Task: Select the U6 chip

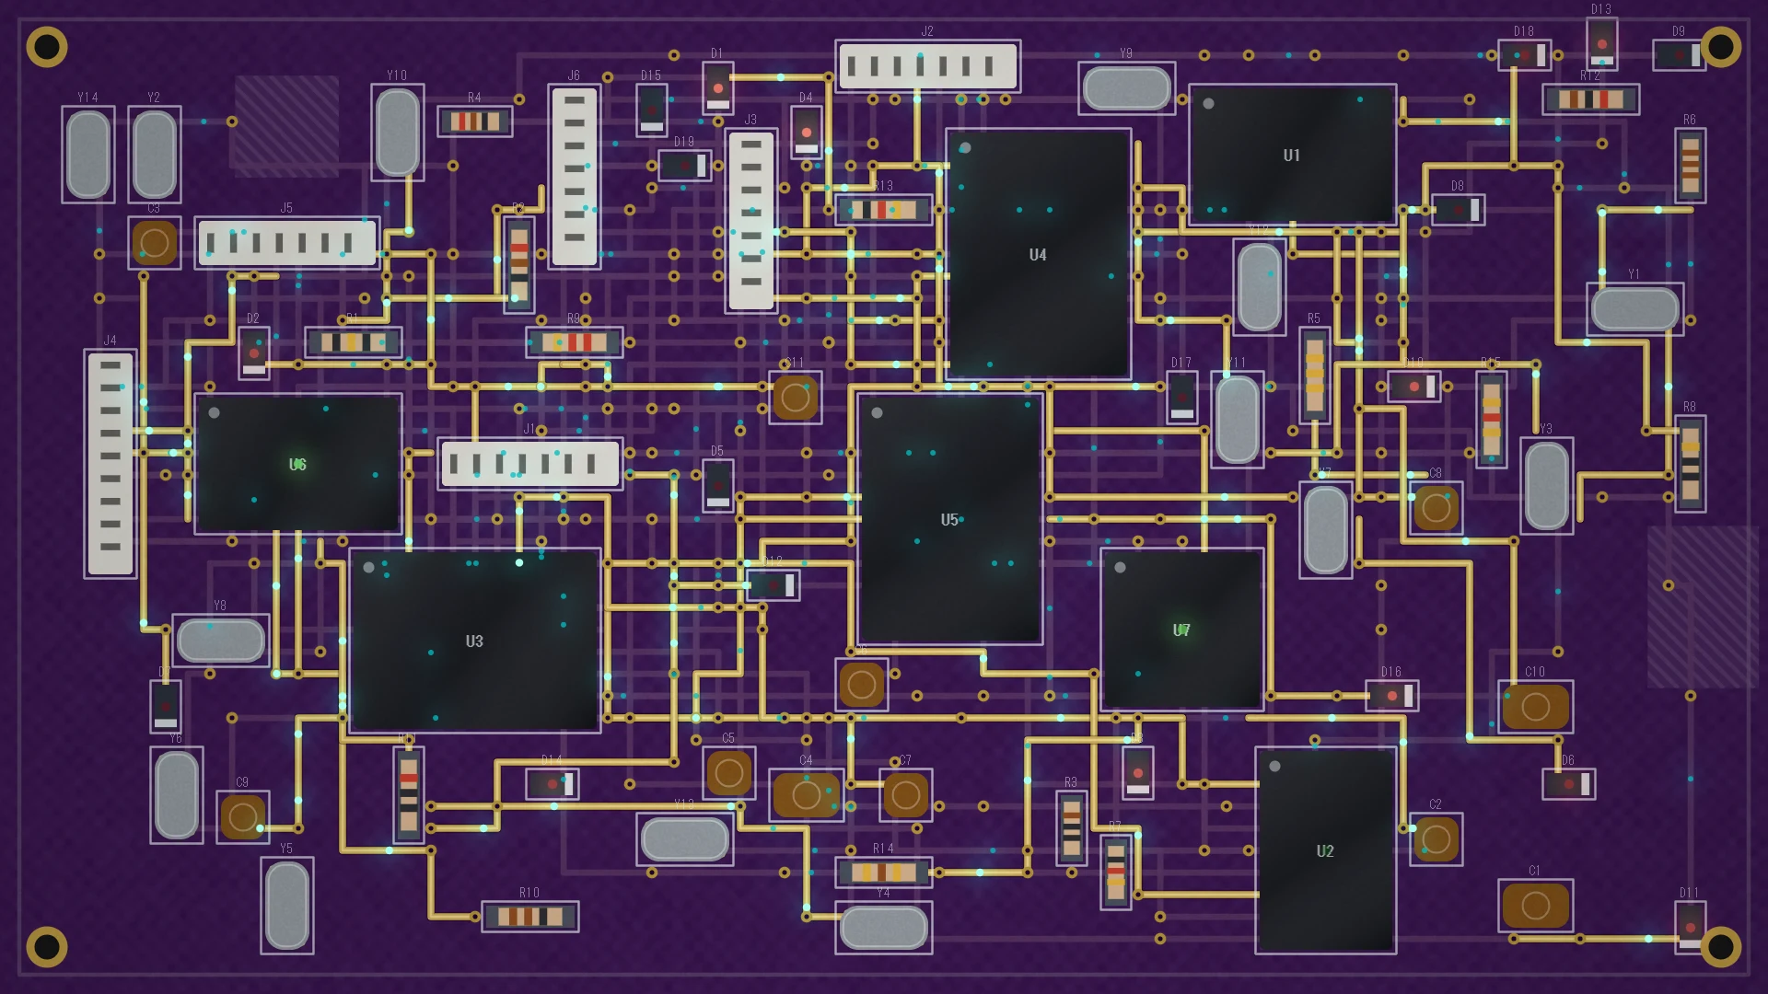Action: [x=297, y=464]
